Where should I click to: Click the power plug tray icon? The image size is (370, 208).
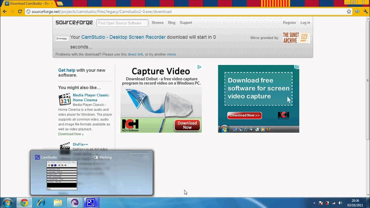(x=327, y=203)
